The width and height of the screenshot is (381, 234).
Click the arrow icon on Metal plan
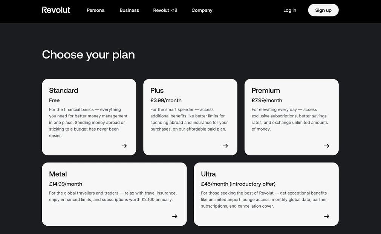pos(175,216)
